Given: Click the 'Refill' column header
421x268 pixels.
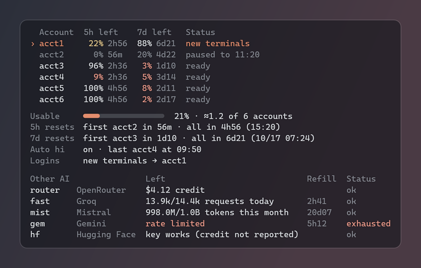Looking at the screenshot, I should [322, 179].
